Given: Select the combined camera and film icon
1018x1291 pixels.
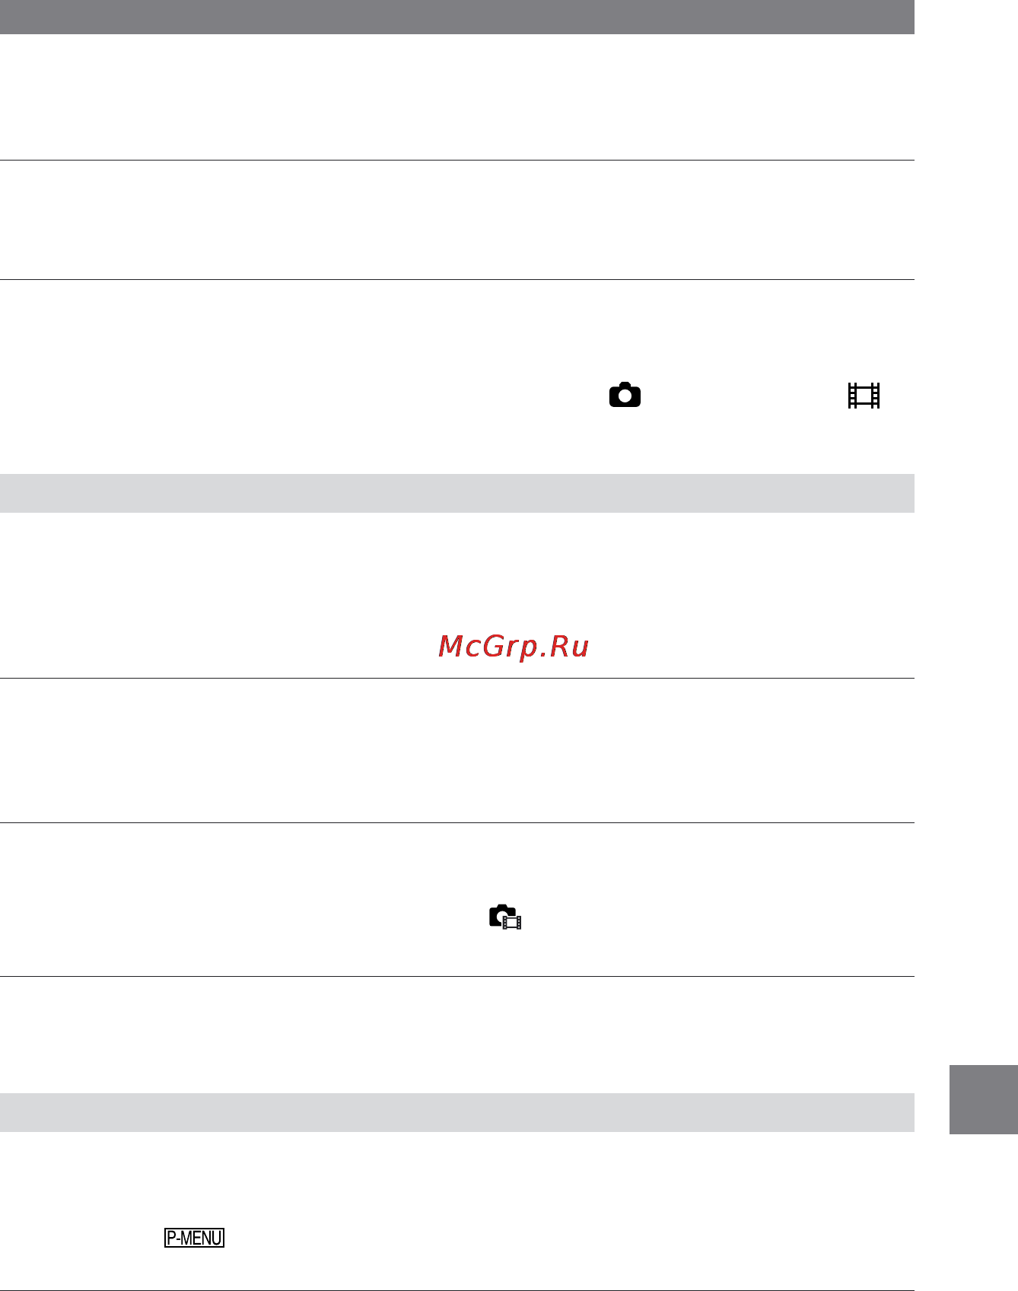Looking at the screenshot, I should point(505,917).
